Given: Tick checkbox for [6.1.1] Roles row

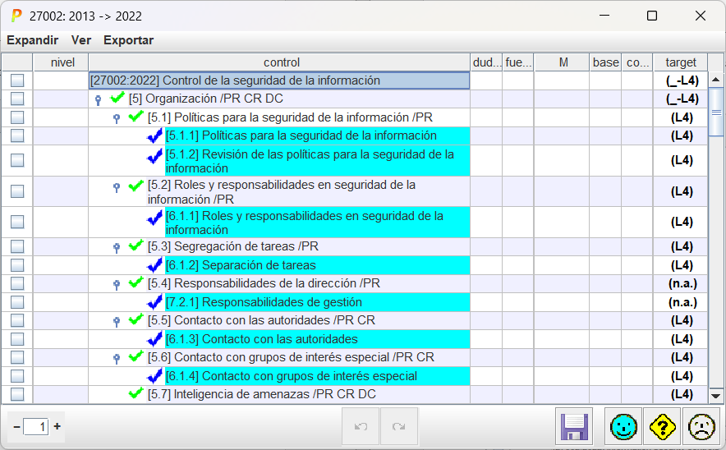Looking at the screenshot, I should click(17, 222).
